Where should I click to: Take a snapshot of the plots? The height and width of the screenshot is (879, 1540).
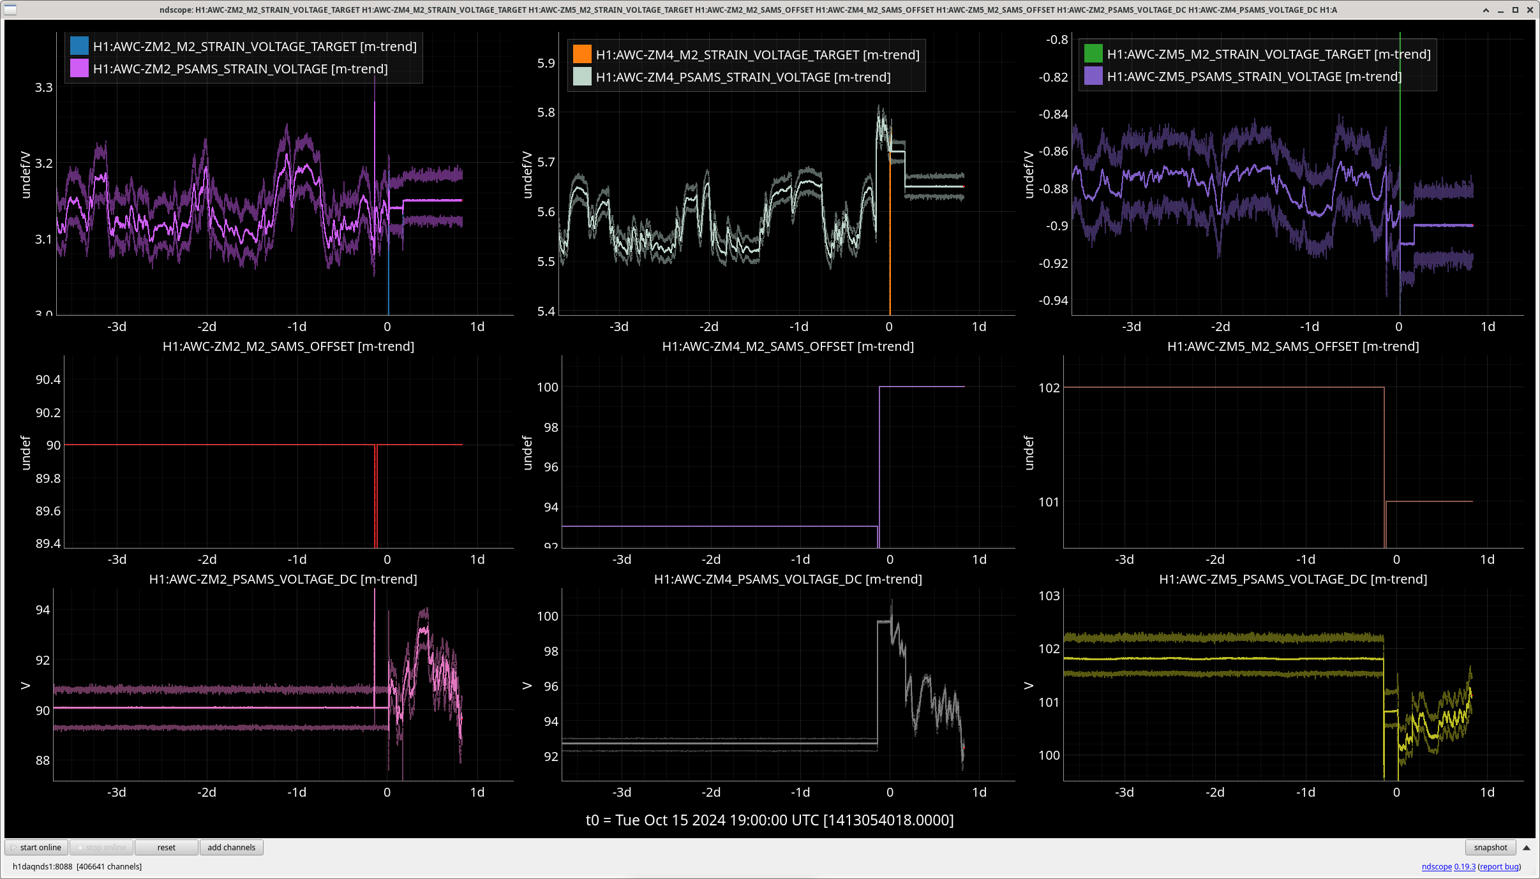tap(1490, 847)
